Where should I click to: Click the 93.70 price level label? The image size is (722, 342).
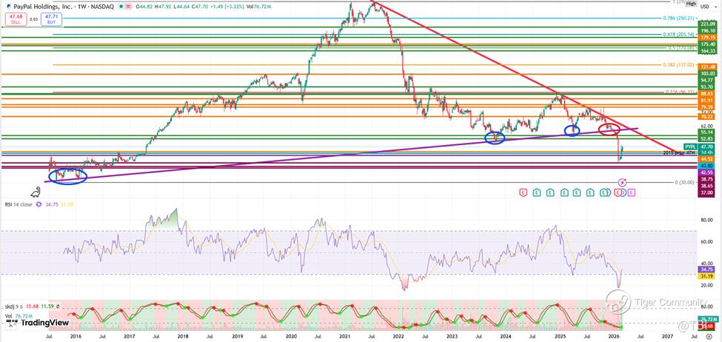707,87
